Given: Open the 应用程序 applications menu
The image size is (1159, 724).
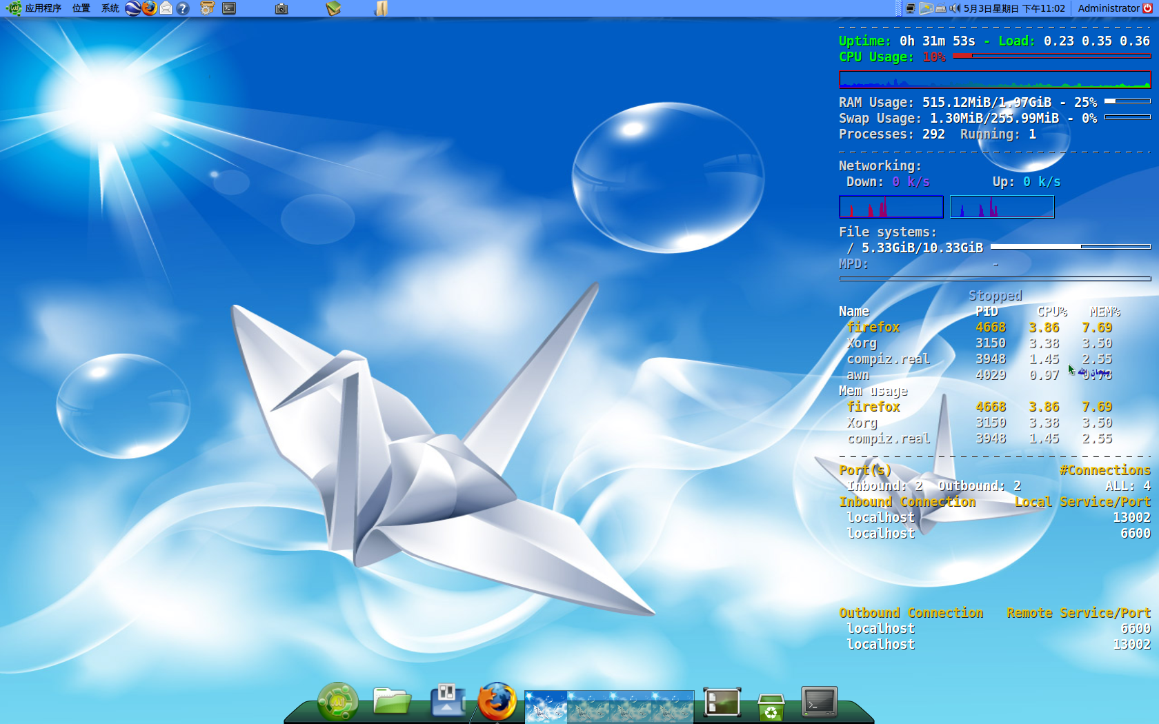Looking at the screenshot, I should (x=34, y=8).
